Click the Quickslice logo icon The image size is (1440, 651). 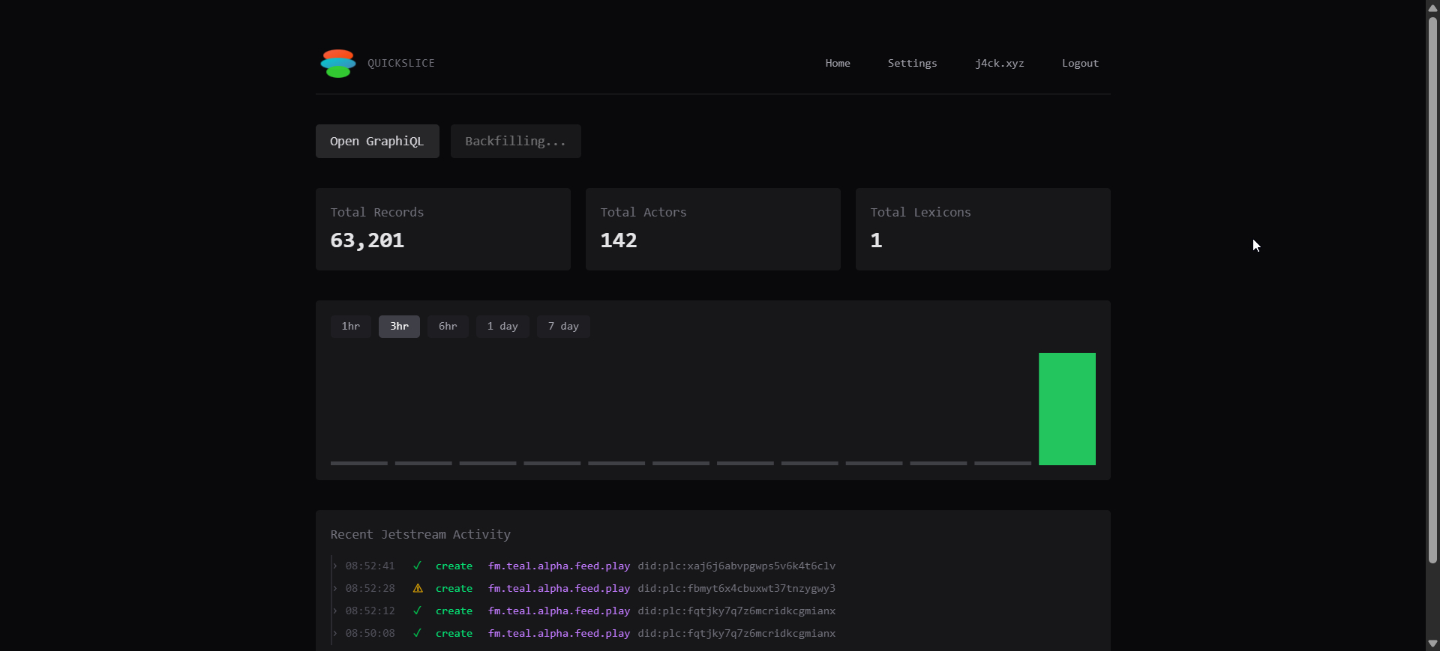[x=337, y=64]
